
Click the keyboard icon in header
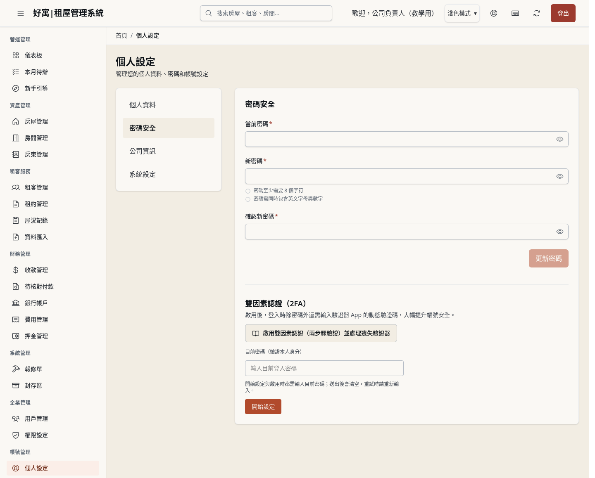[515, 13]
